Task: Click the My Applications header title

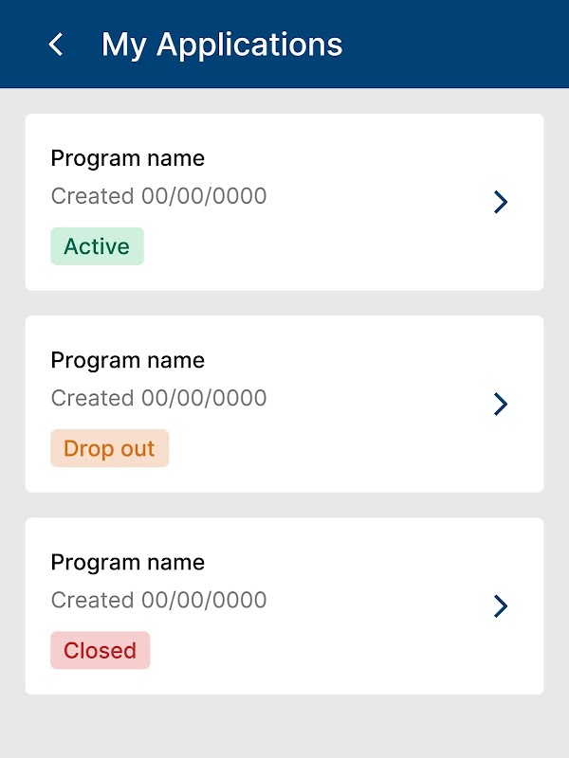Action: 222,45
